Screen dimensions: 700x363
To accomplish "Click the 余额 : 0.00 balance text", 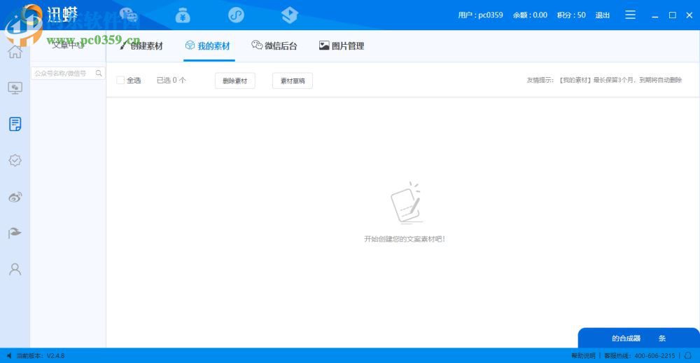I will tap(530, 15).
